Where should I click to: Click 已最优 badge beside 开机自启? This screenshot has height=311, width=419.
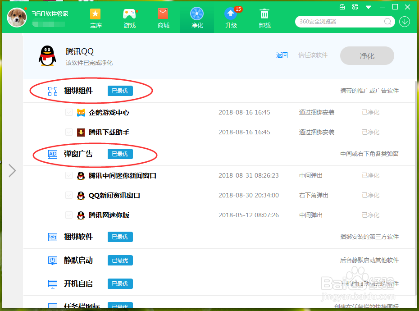(120, 284)
